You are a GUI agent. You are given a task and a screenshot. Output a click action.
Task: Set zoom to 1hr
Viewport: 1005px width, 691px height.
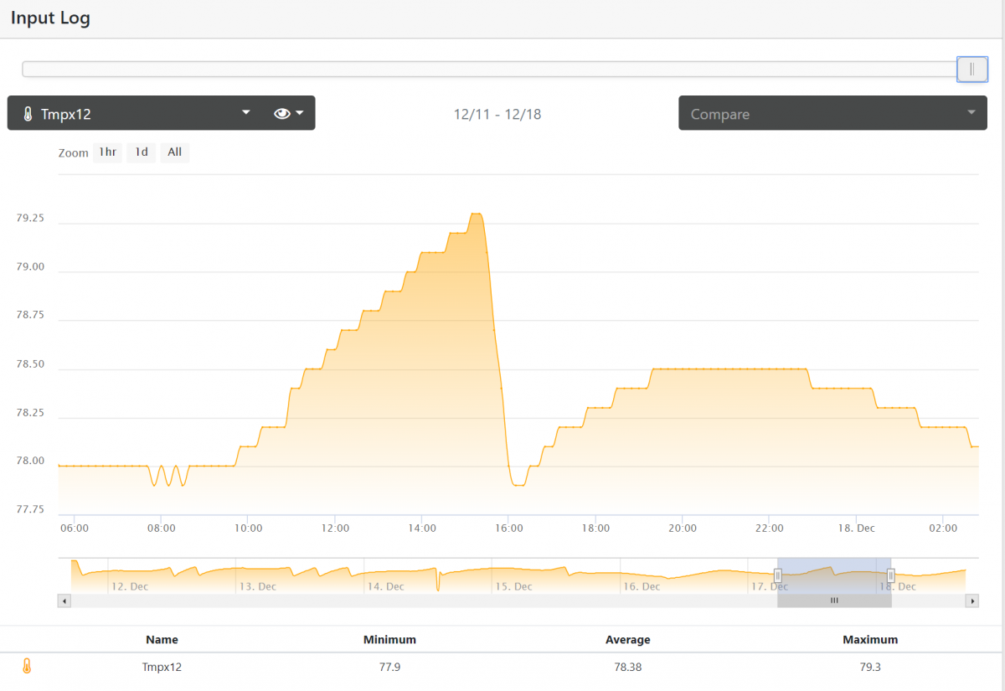click(107, 152)
